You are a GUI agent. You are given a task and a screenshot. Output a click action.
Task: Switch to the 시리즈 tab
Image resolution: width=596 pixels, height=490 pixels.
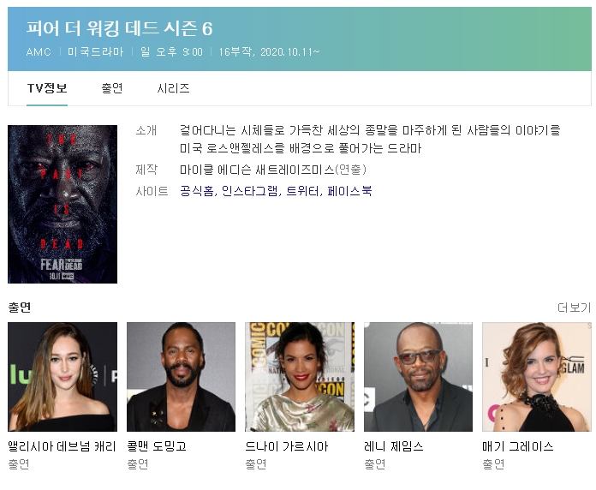173,88
